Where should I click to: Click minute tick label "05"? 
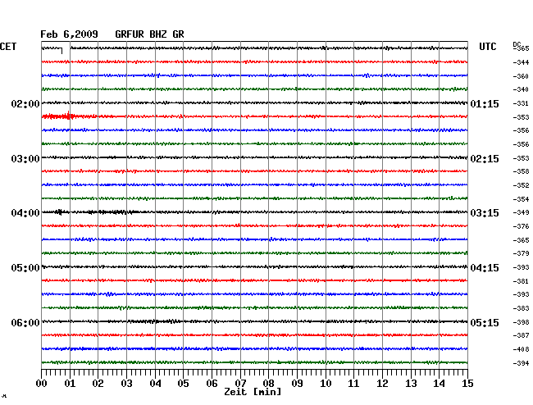click(183, 384)
